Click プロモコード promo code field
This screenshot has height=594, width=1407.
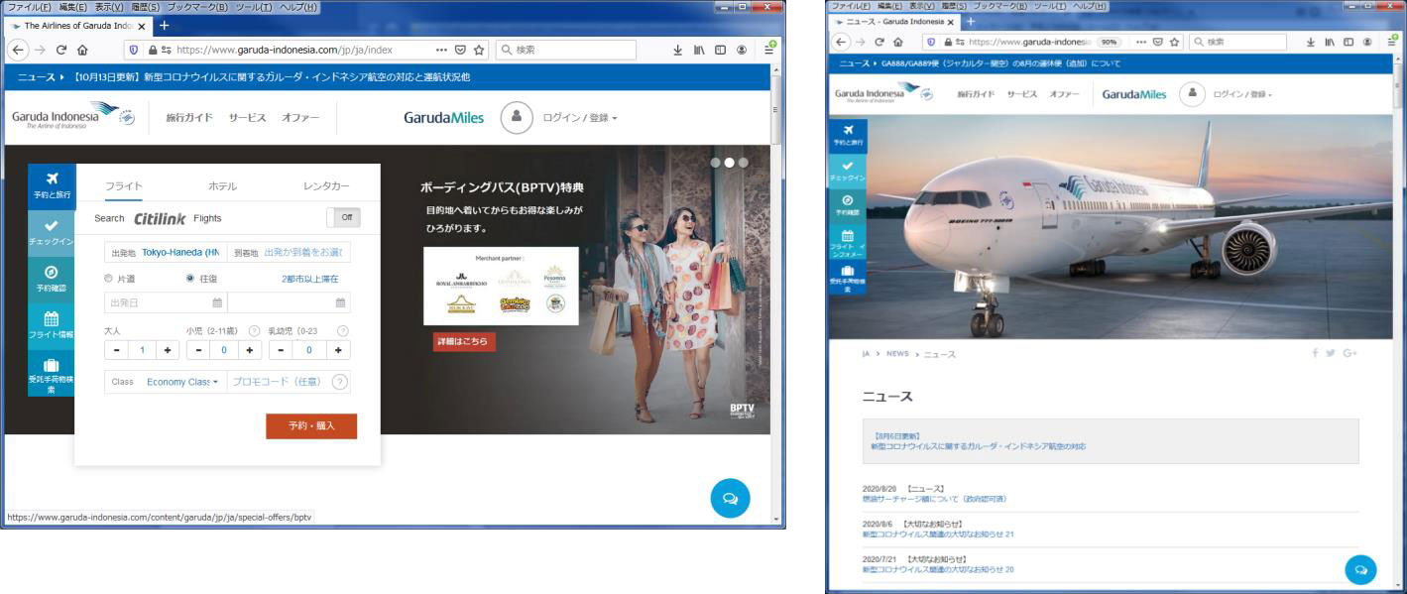click(279, 382)
